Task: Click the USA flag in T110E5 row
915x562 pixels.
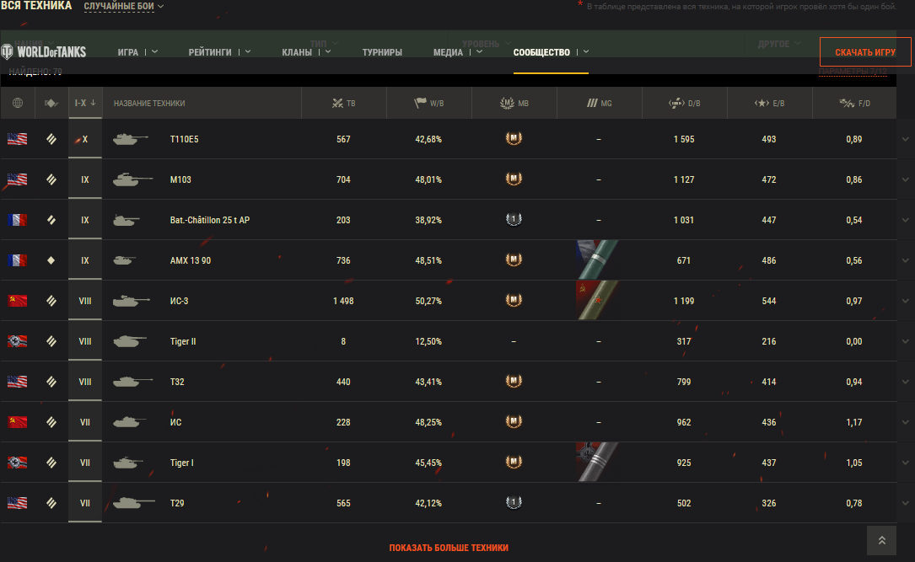Action: point(18,139)
